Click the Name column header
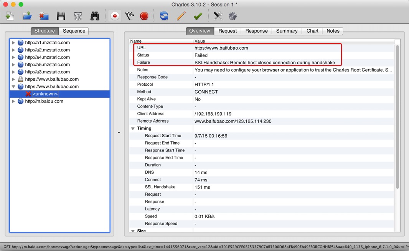This screenshot has width=409, height=251. tap(161, 41)
